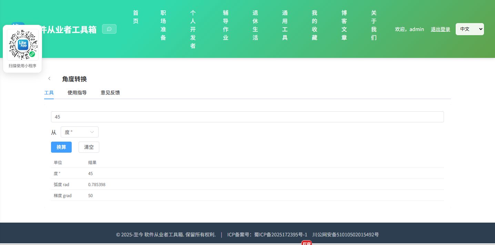Open the 个人开发者 navigation menu
Viewport: 495px width, 245px height.
pyautogui.click(x=193, y=29)
